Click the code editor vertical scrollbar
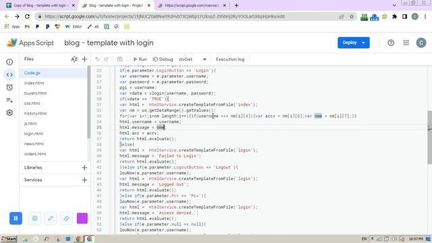The width and height of the screenshot is (432, 243). (x=429, y=137)
